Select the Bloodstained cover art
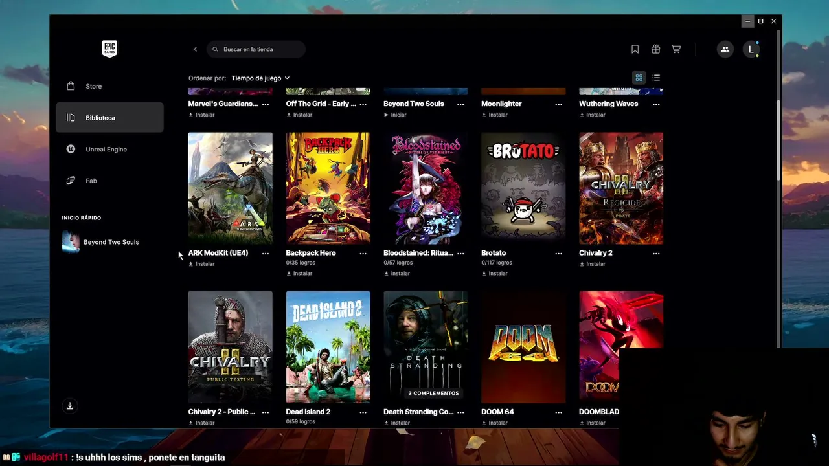The image size is (829, 466). pos(426,188)
